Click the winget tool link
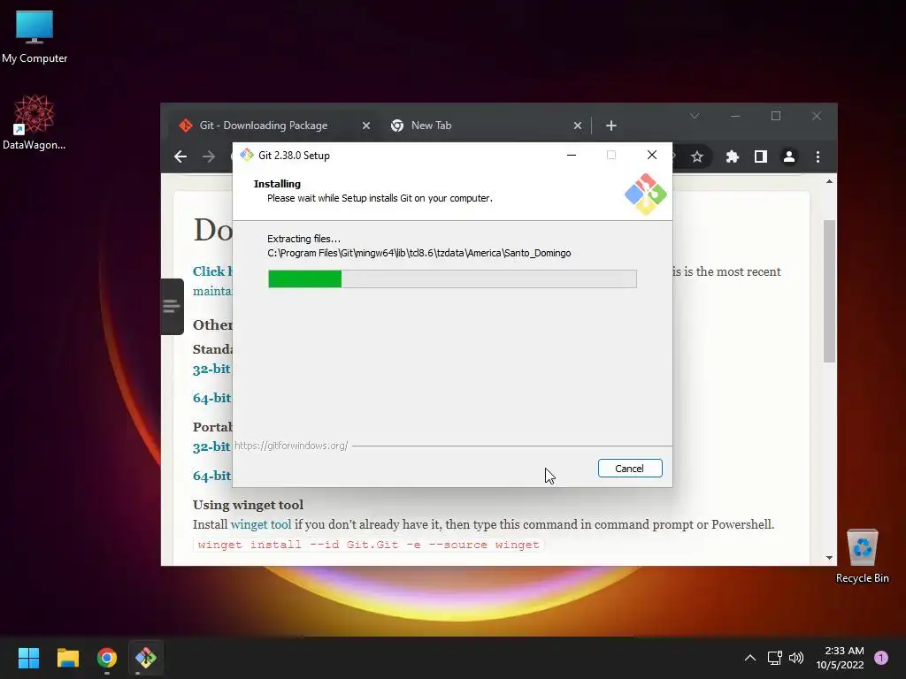This screenshot has width=906, height=679. point(261,524)
